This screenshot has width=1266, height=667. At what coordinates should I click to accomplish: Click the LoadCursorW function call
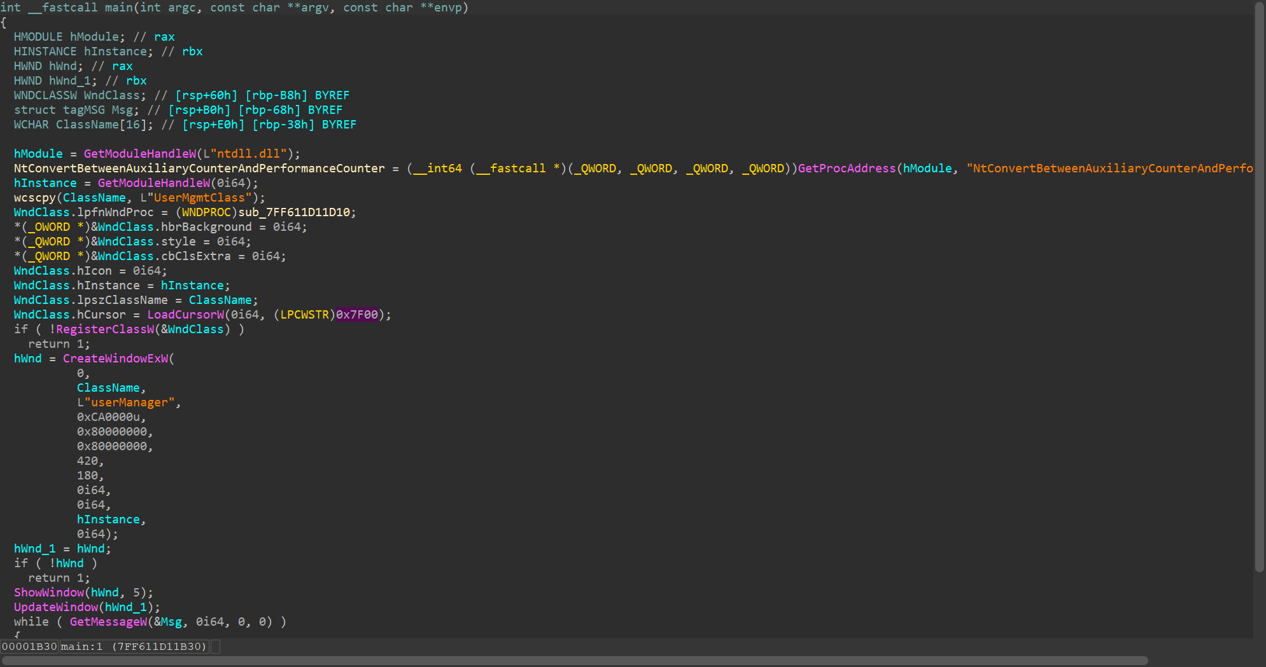185,315
